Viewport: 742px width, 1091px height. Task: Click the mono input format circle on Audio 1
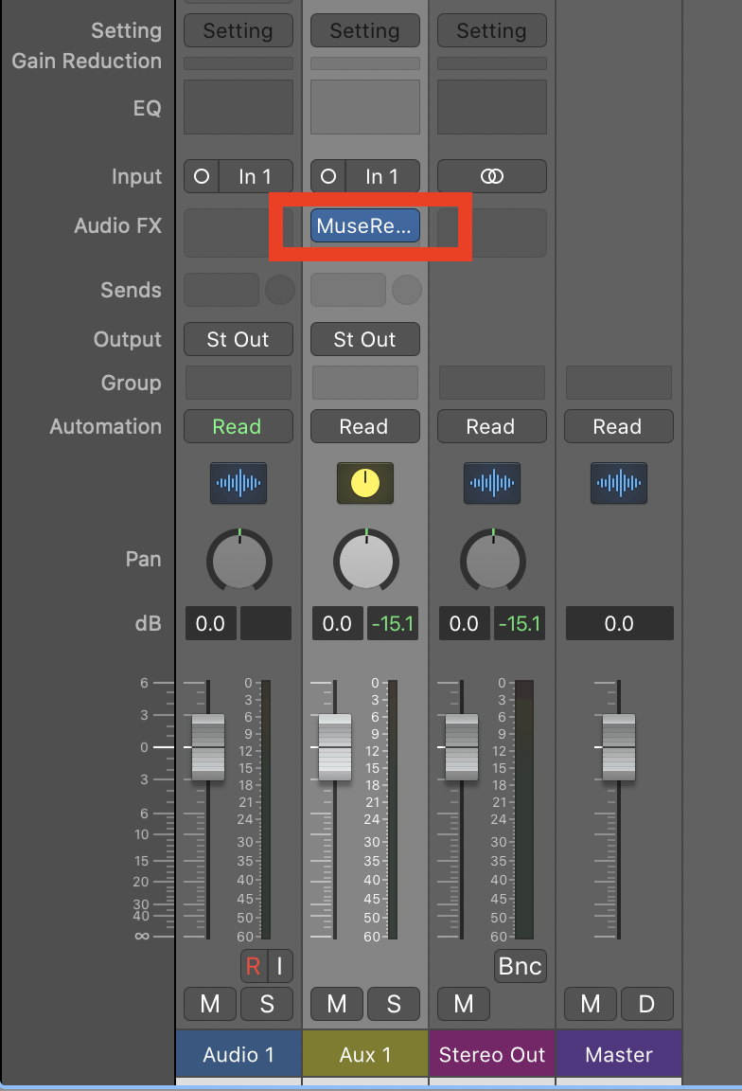tap(201, 176)
